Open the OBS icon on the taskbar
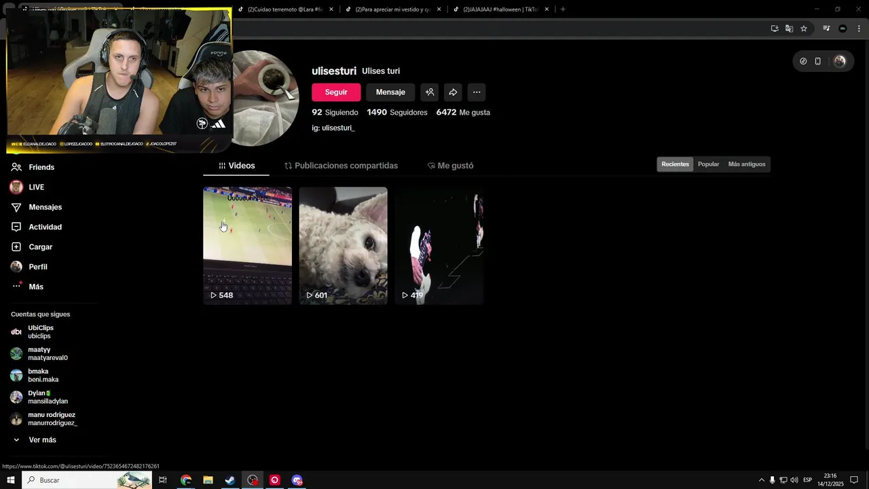Image resolution: width=869 pixels, height=489 pixels. tap(253, 480)
